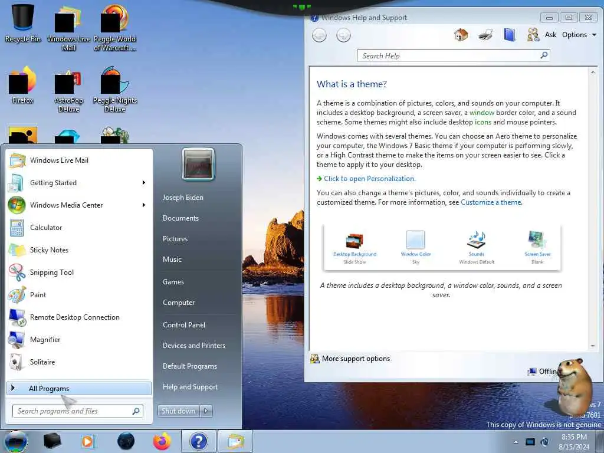Viewport: 604px width, 453px height.
Task: Open Devices and Printers
Action: click(x=193, y=346)
